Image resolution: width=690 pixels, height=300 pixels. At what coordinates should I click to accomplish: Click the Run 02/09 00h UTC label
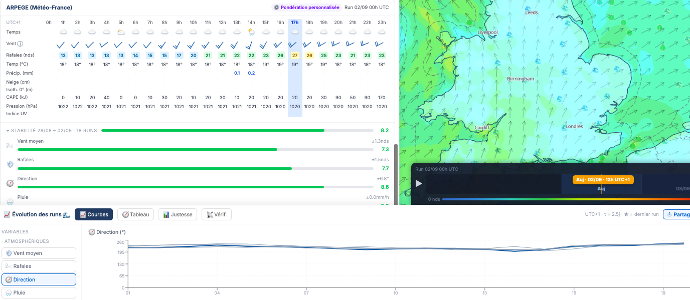pos(367,8)
